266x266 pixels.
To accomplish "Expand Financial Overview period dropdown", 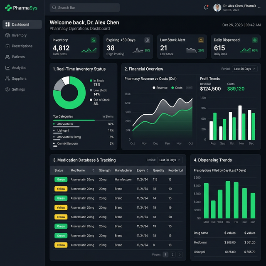I will (244, 69).
